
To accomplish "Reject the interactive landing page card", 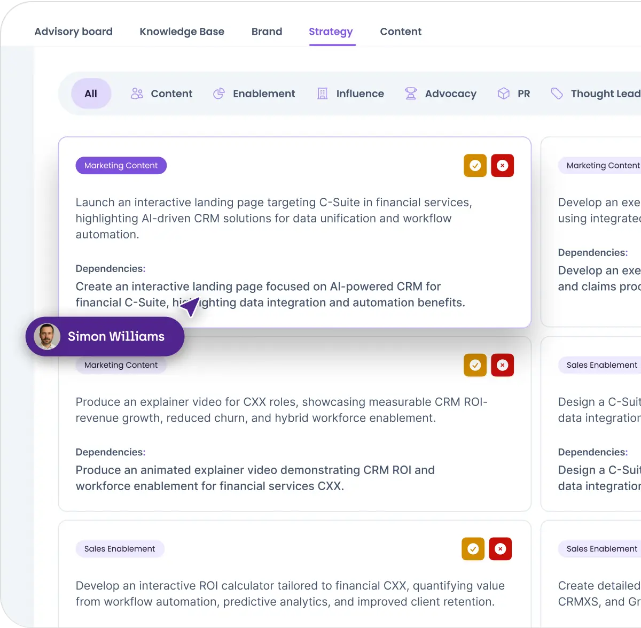I will coord(502,166).
